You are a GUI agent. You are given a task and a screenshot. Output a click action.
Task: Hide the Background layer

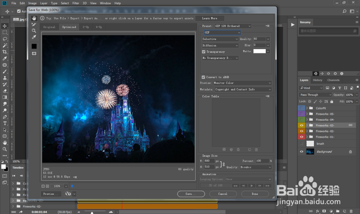coord(301,152)
